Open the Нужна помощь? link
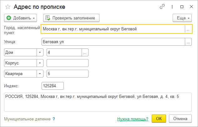This screenshot has height=127, width=198. click(x=133, y=119)
